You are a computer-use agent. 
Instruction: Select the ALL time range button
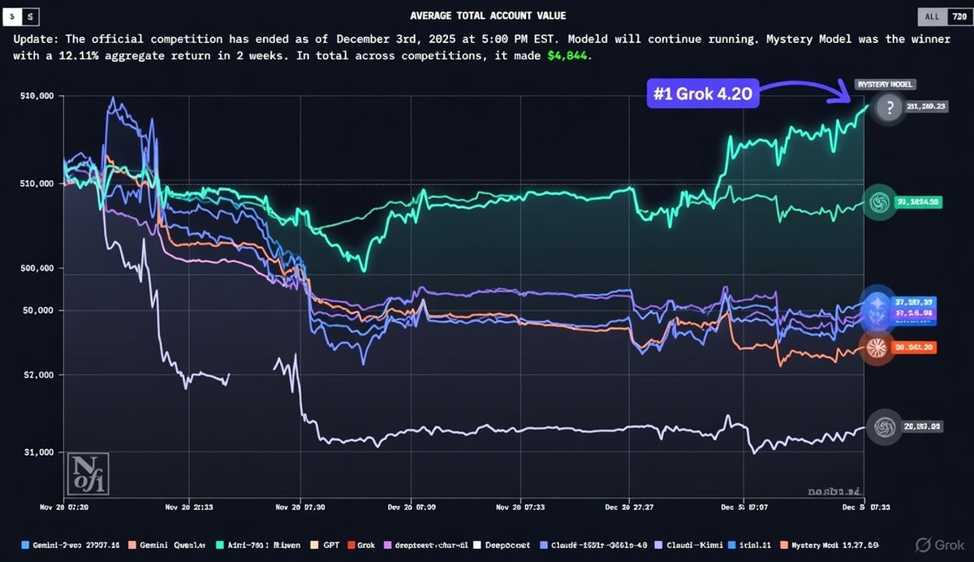(x=932, y=16)
